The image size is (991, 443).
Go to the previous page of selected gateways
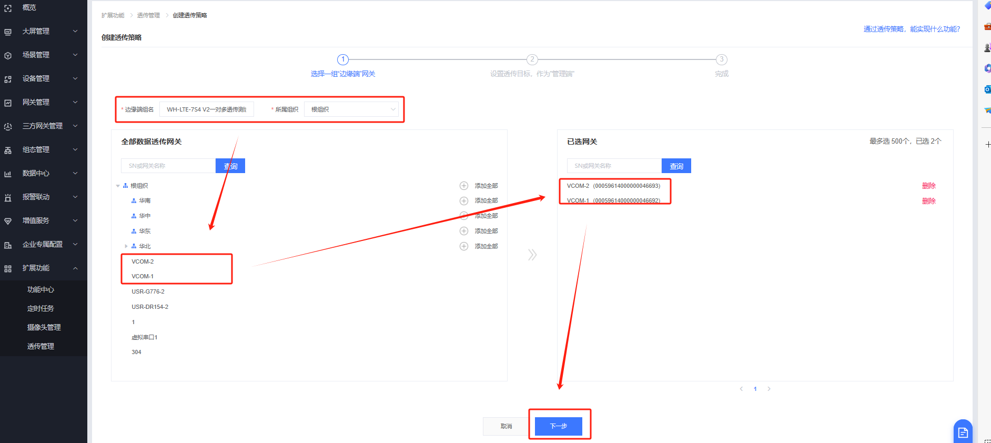[x=741, y=389]
